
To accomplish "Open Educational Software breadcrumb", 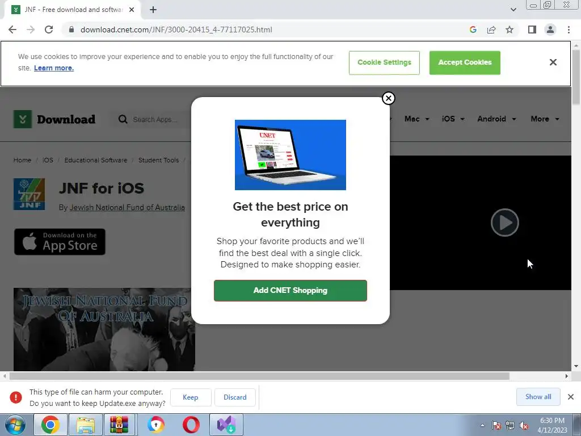I will (x=95, y=160).
